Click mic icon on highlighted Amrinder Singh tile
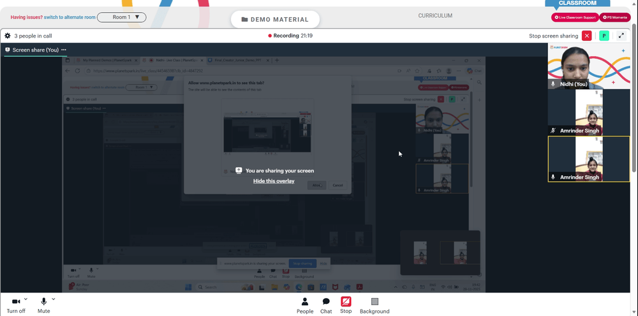The height and width of the screenshot is (316, 638). pos(553,177)
